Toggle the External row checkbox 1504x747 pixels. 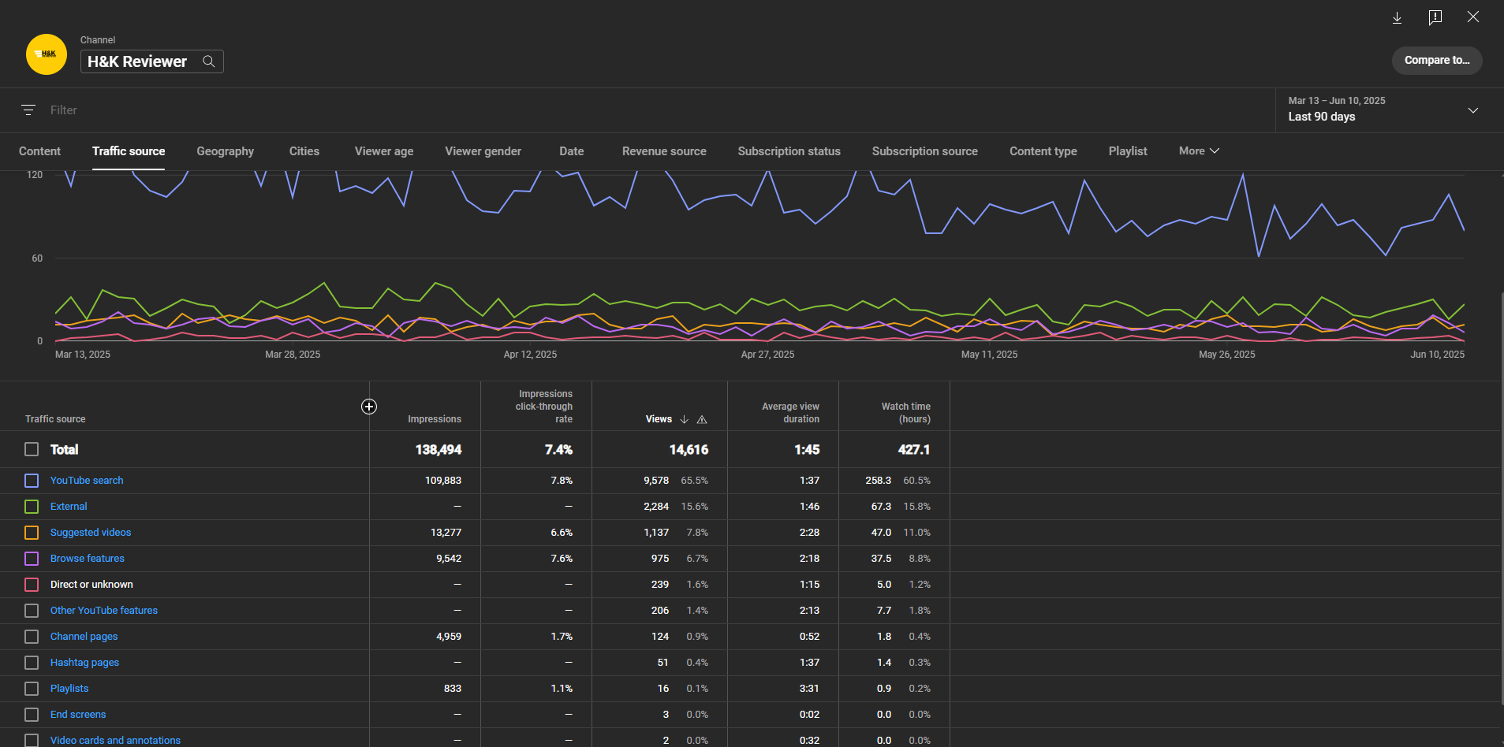tap(32, 507)
